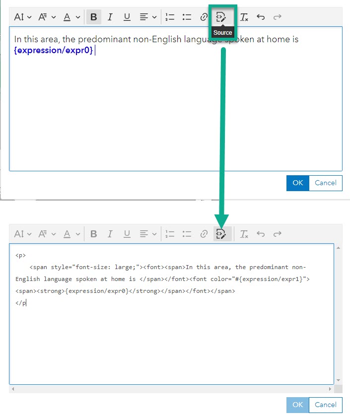Toggle Italic in upper editor toolbar
Viewport: 350px width, 418px height.
(110, 17)
